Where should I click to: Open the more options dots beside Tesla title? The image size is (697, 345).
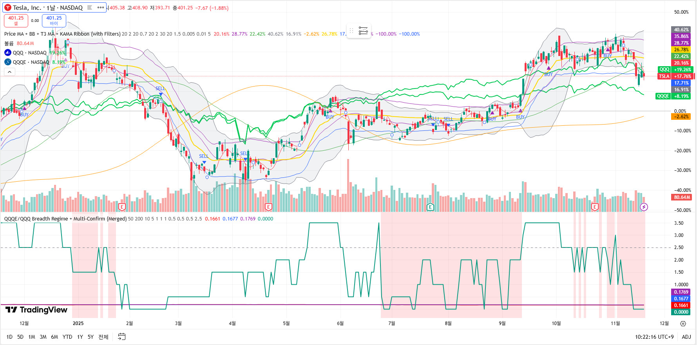[101, 7]
